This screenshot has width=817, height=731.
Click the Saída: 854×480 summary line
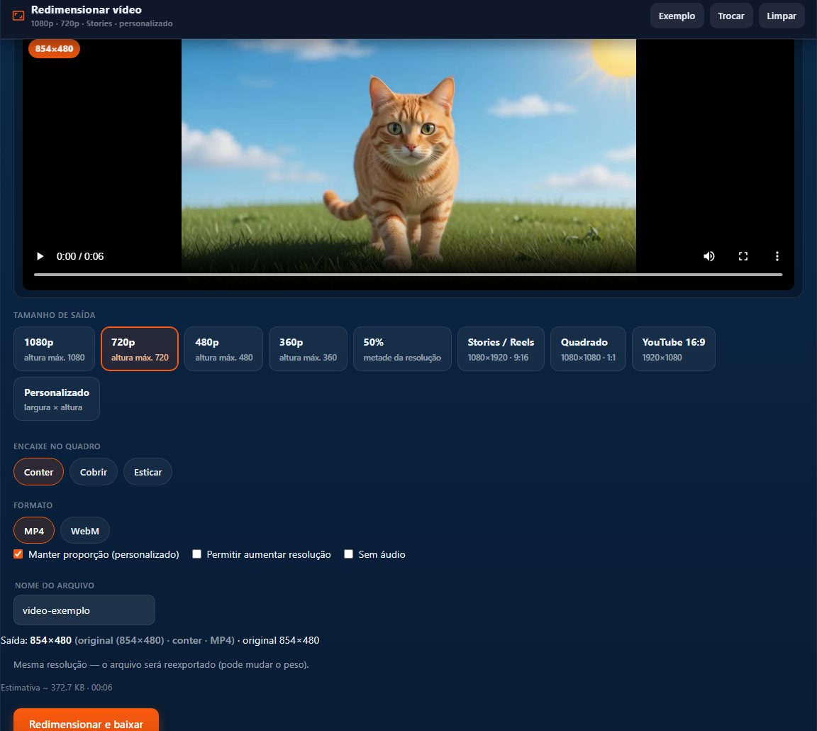coord(160,640)
